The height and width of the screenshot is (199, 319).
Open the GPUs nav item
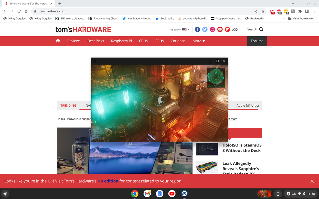159,41
